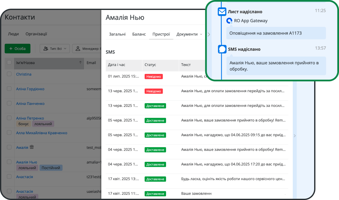Check the box for Аліна Петренко
The image size is (339, 200).
point(9,118)
